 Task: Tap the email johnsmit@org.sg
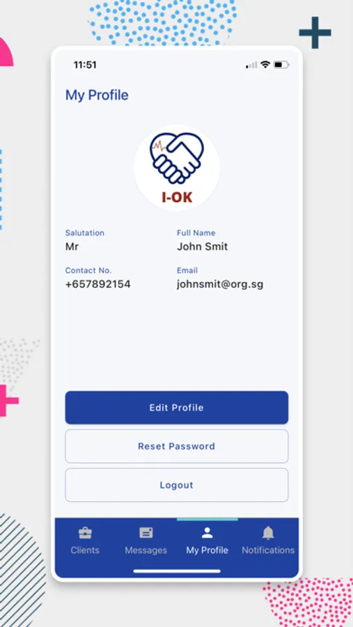click(x=220, y=284)
